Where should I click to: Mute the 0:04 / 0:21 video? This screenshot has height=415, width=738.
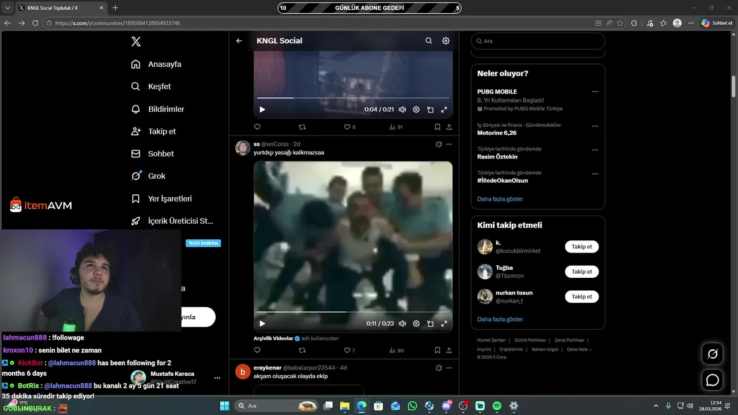click(402, 110)
